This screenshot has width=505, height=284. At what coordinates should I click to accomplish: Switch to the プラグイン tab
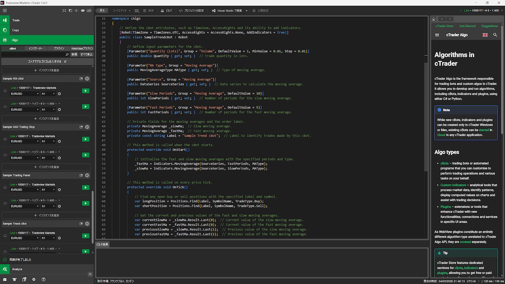[x=59, y=48]
